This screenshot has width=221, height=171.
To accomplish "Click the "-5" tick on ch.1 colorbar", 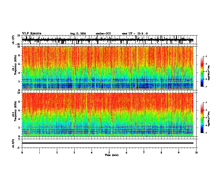I will click(x=206, y=72).
